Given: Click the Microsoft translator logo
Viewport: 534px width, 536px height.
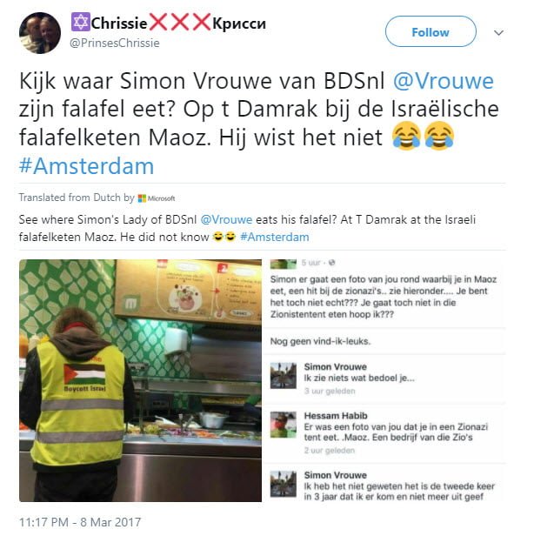Looking at the screenshot, I should 157,198.
